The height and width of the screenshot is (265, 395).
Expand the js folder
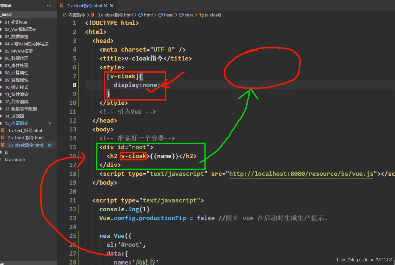pyautogui.click(x=6, y=152)
